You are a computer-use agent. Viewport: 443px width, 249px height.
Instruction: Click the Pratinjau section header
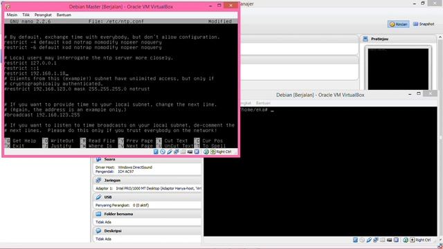tap(398, 39)
